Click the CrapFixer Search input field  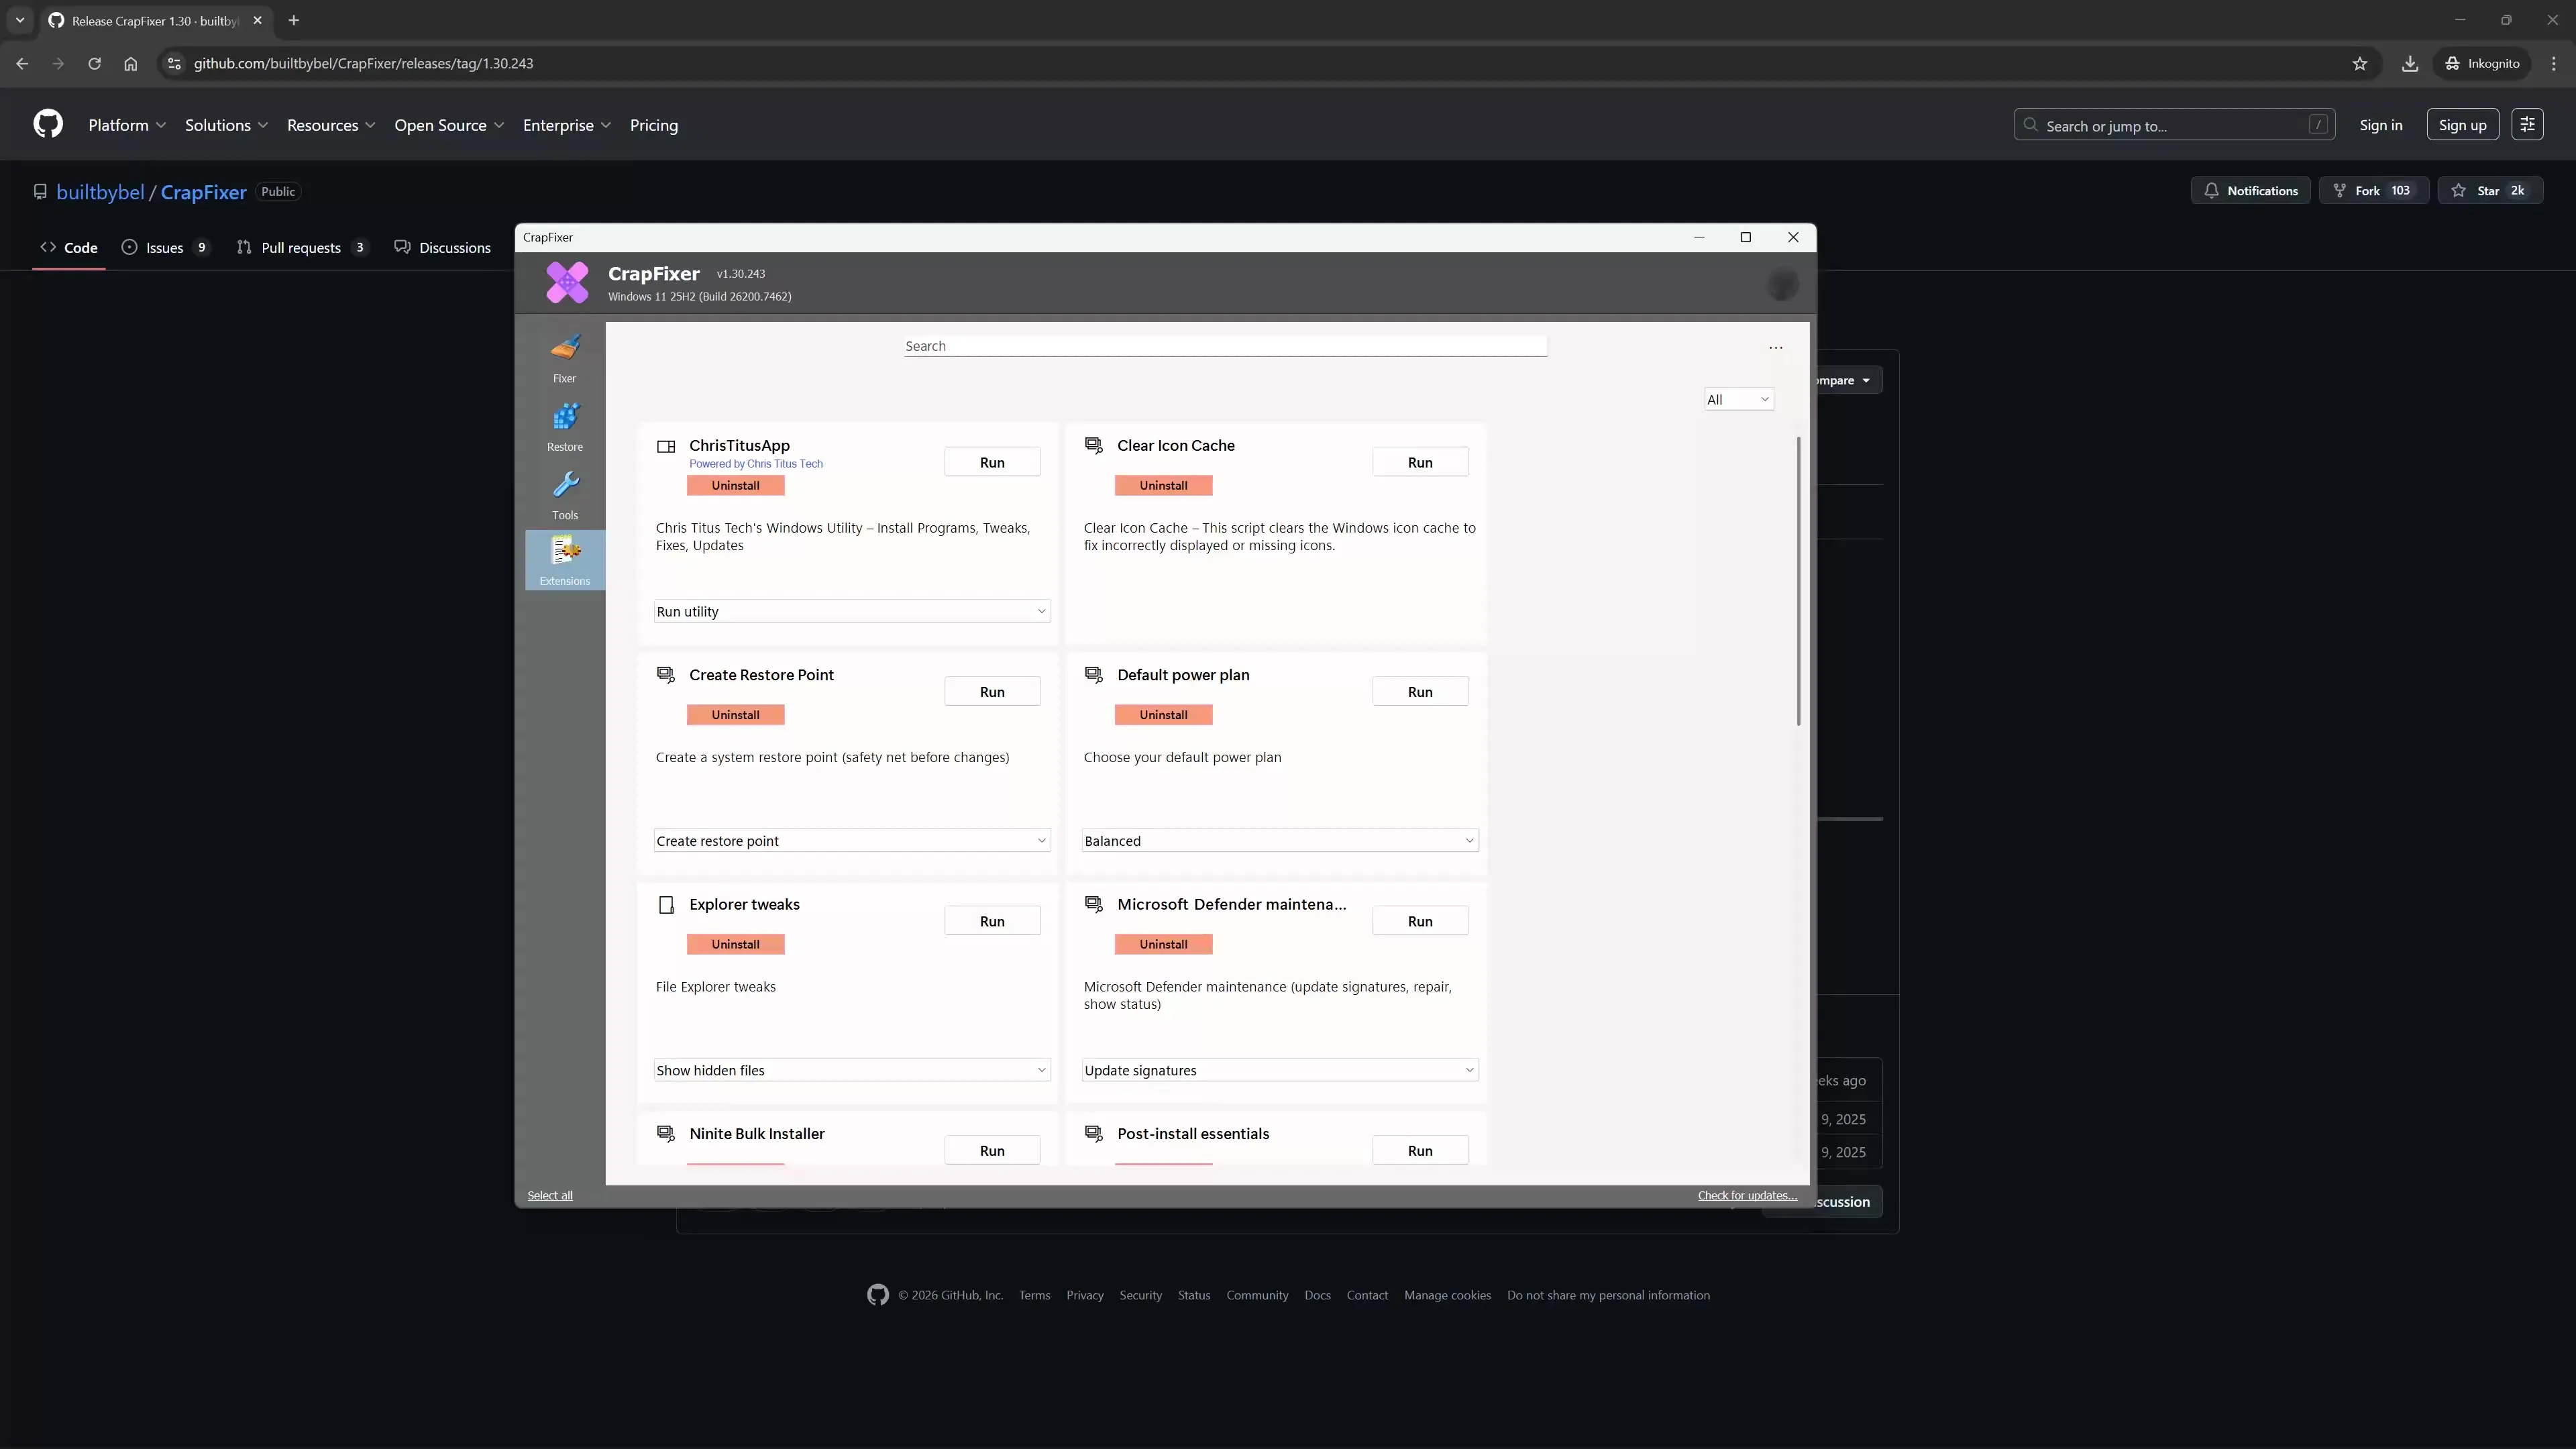(1225, 346)
